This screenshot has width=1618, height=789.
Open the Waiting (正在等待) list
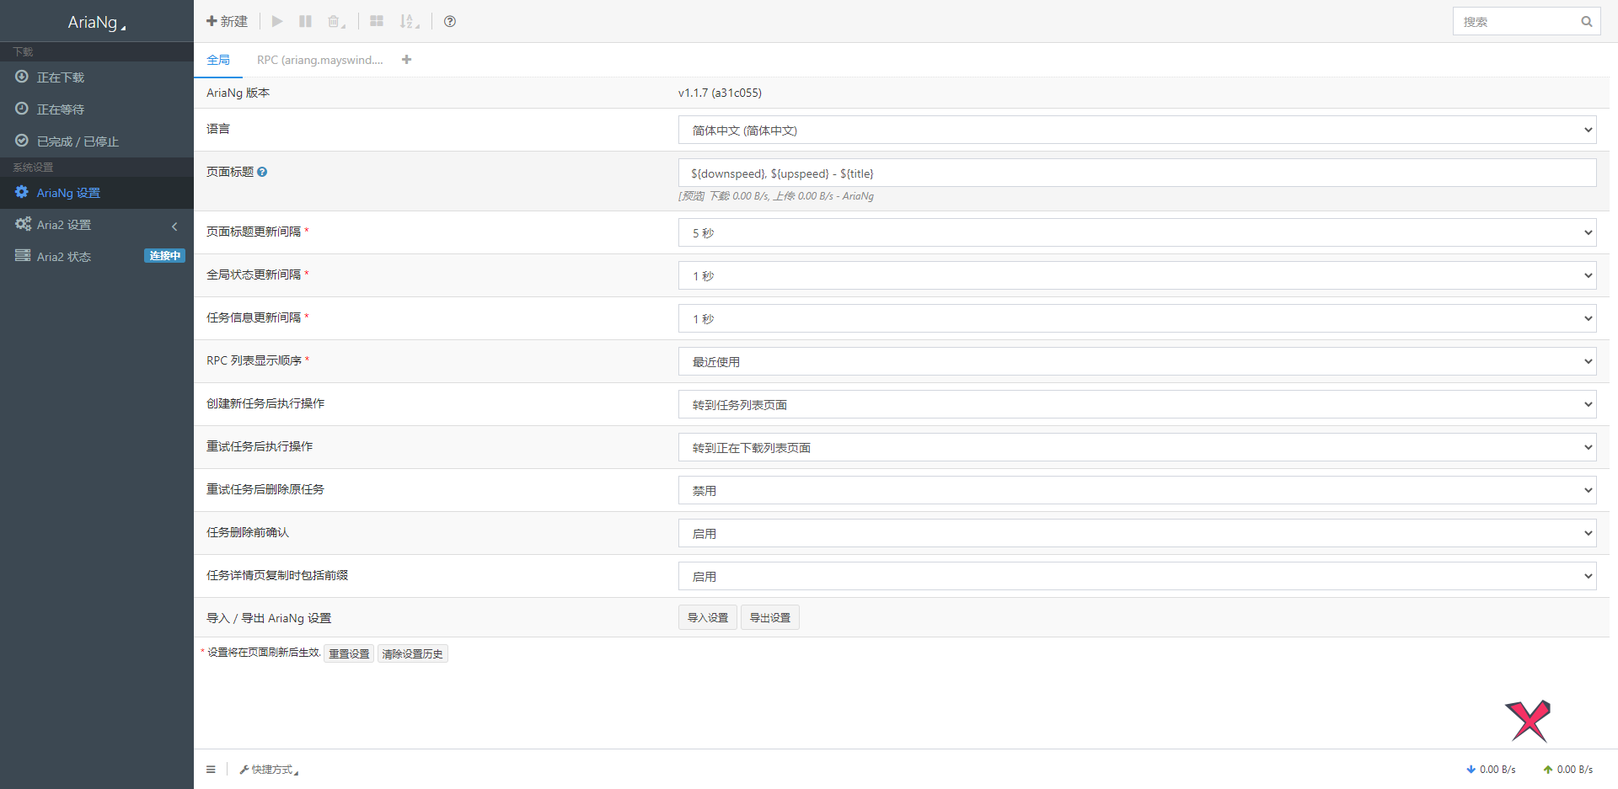coord(97,109)
